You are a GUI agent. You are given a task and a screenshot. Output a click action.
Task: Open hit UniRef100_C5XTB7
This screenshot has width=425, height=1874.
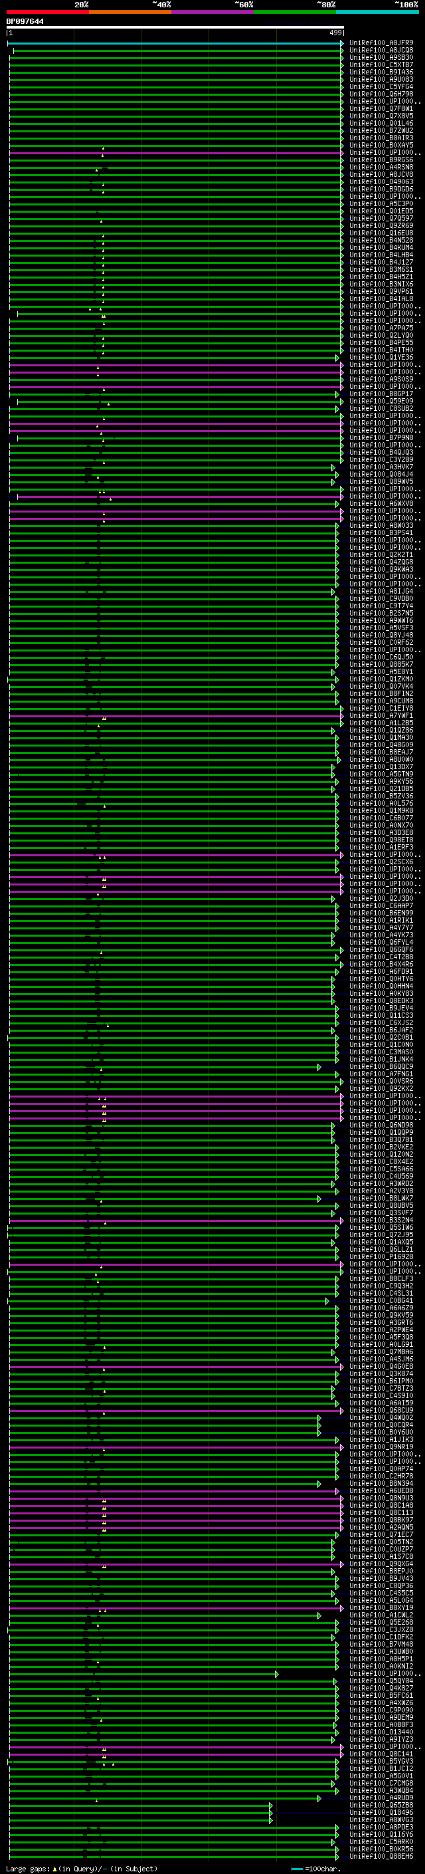click(381, 64)
